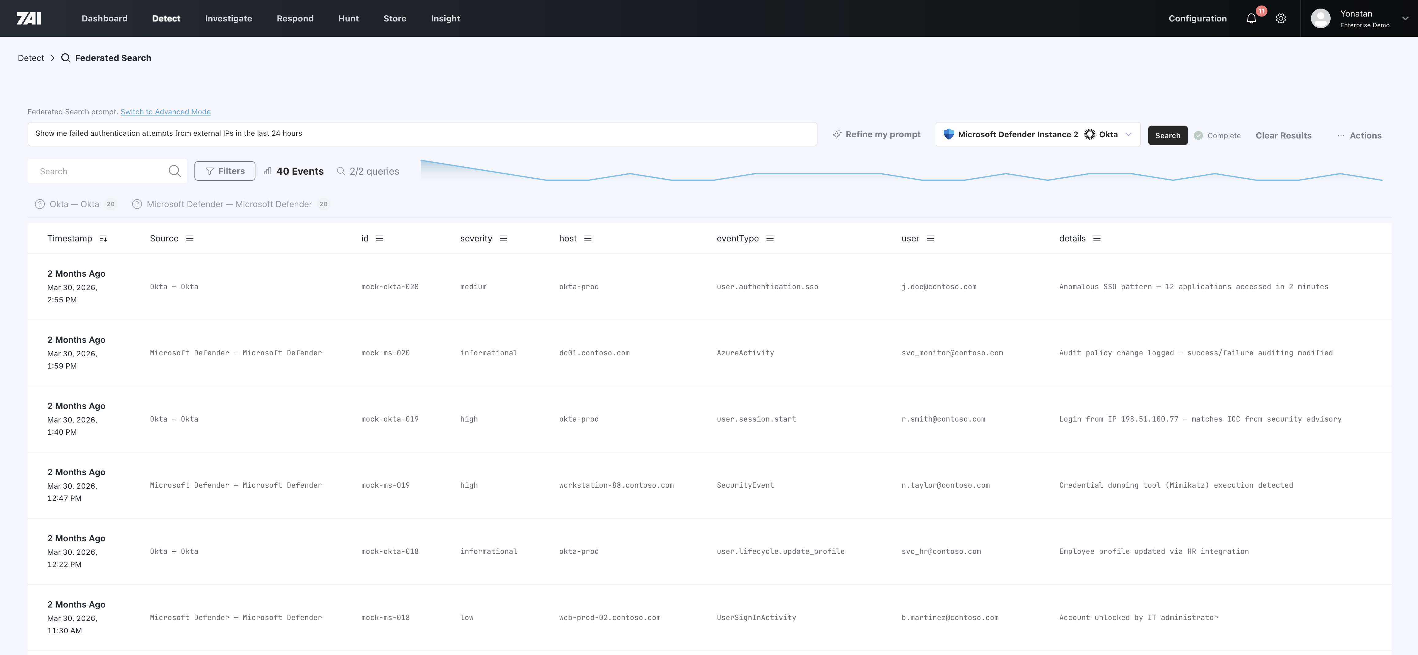Click the Detect breadcrumb link
Screen dimensions: 1418x655
click(x=31, y=58)
